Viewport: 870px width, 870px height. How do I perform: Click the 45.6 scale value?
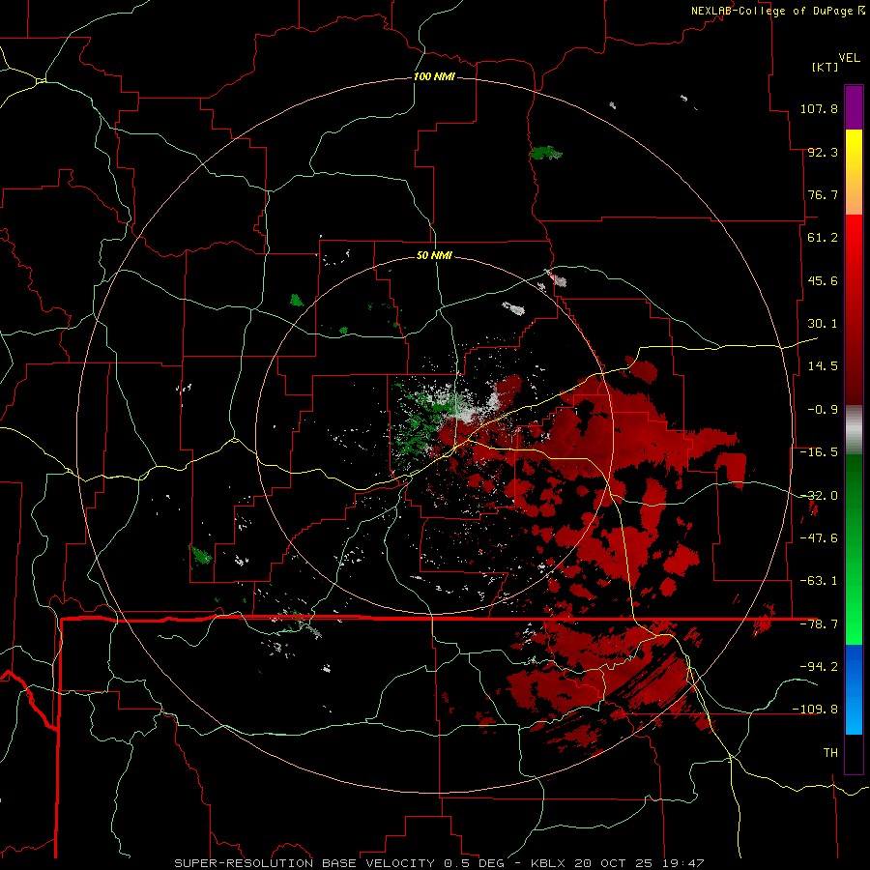tap(823, 280)
